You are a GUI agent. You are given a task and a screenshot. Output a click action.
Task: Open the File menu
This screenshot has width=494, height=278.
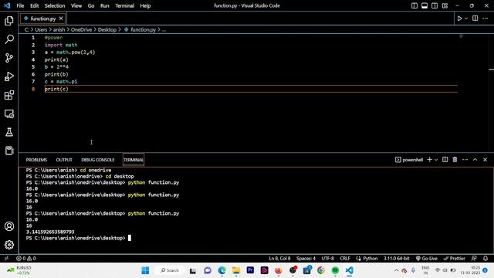[20, 5]
